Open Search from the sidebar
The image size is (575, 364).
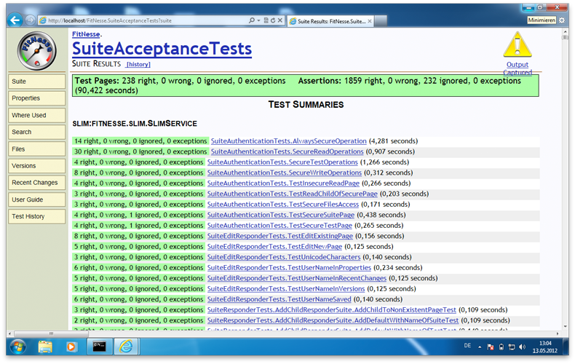point(36,132)
